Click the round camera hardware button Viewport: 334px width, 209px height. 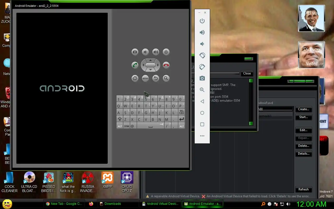(135, 52)
